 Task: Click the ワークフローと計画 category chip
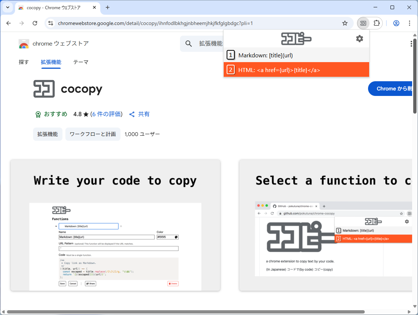coord(93,134)
